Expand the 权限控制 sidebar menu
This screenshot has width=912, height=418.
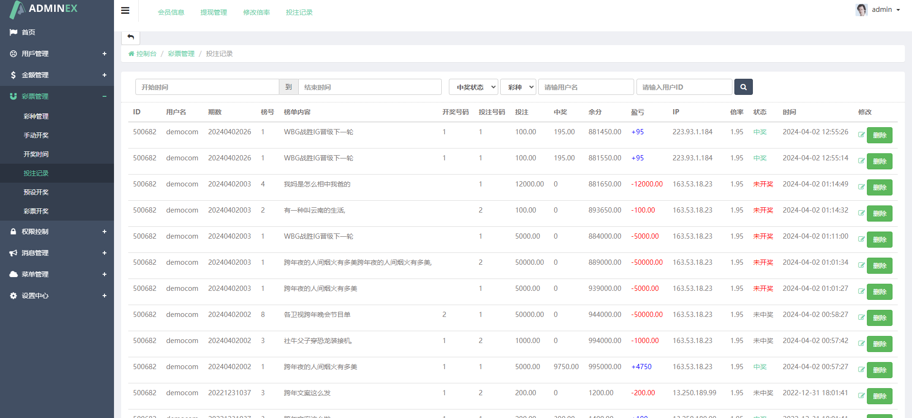[57, 232]
